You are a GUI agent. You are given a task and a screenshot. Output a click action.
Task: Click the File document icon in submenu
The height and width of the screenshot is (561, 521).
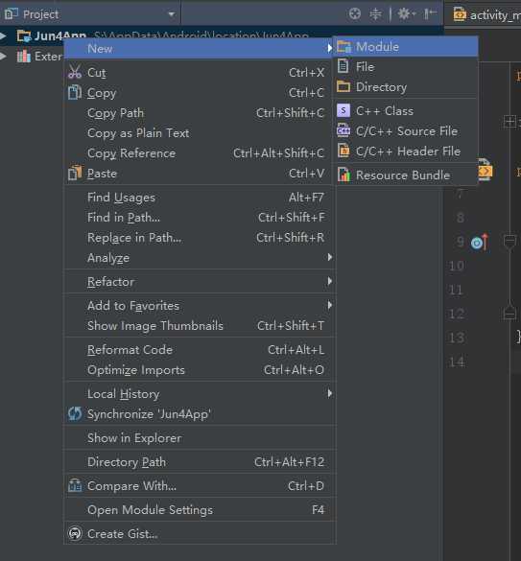[x=343, y=66]
